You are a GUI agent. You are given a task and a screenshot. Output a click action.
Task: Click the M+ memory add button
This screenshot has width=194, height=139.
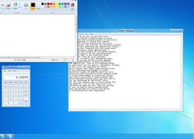[x=21, y=83]
